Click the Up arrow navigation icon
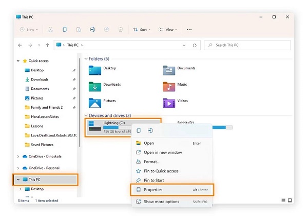The width and height of the screenshot is (308, 219). (47, 46)
